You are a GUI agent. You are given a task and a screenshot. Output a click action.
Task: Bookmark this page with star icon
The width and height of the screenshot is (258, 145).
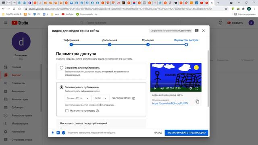[x=226, y=9]
